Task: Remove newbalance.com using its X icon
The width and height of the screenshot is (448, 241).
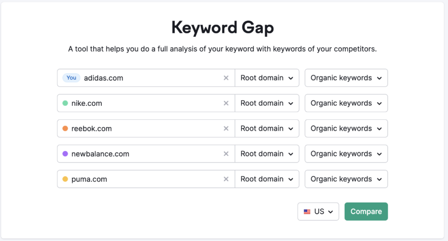Action: (x=226, y=154)
